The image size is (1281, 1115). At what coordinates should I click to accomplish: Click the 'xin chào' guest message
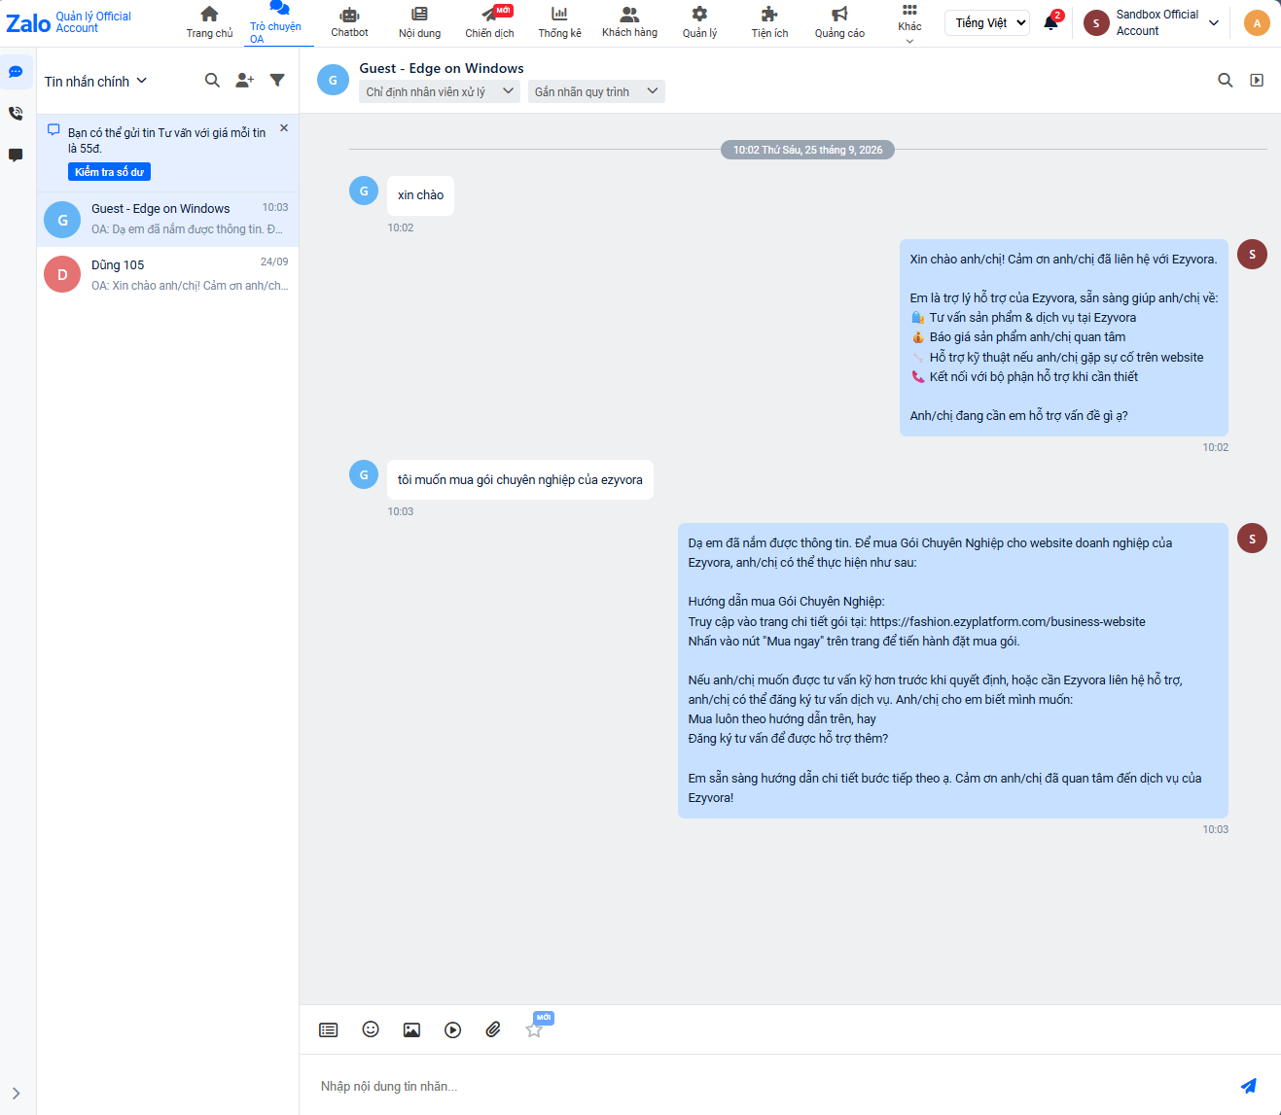(420, 195)
